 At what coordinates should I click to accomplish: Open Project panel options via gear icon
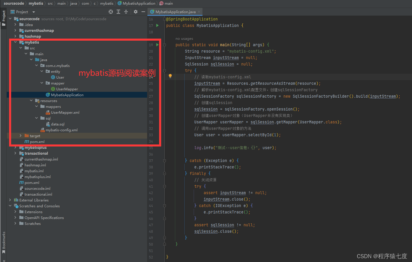[135, 12]
